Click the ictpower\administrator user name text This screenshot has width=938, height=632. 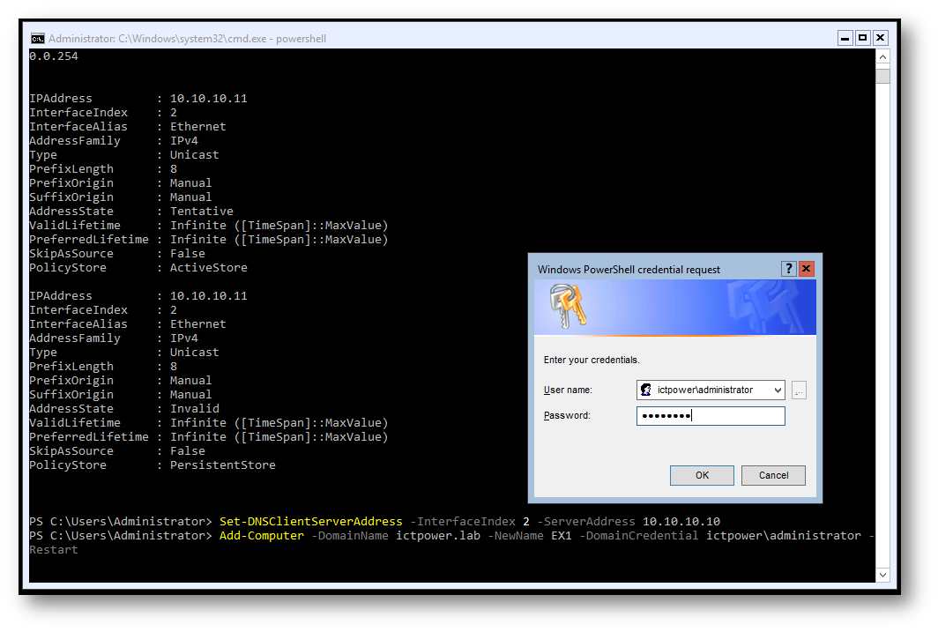click(x=705, y=390)
